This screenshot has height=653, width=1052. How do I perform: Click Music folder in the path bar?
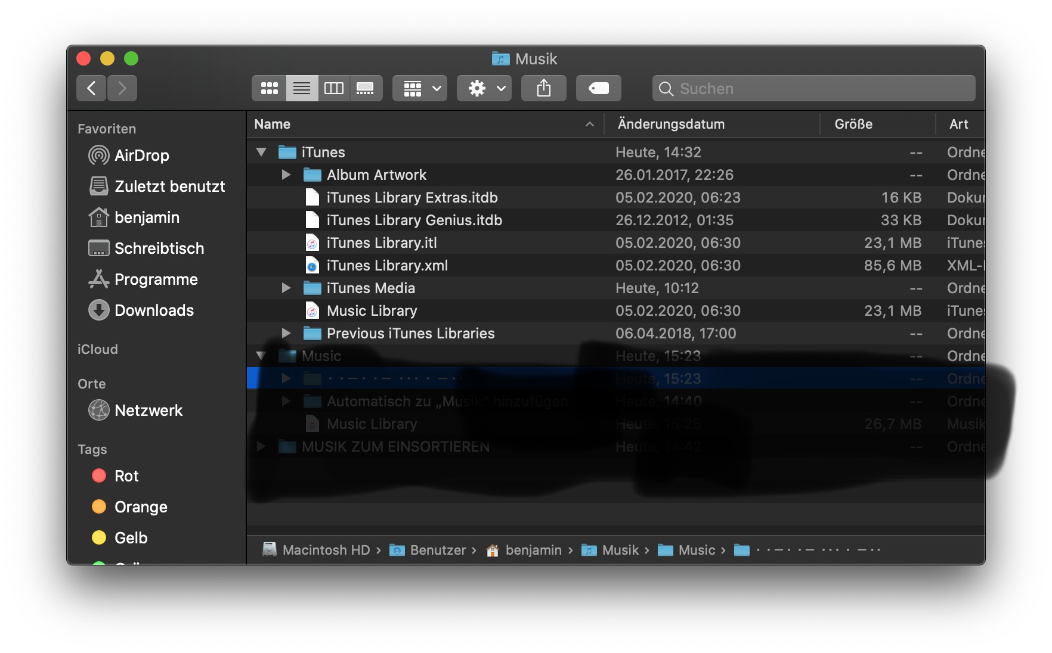pyautogui.click(x=686, y=550)
